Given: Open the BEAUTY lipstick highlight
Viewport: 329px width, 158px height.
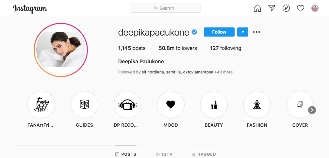Looking at the screenshot, I should click(x=214, y=105).
